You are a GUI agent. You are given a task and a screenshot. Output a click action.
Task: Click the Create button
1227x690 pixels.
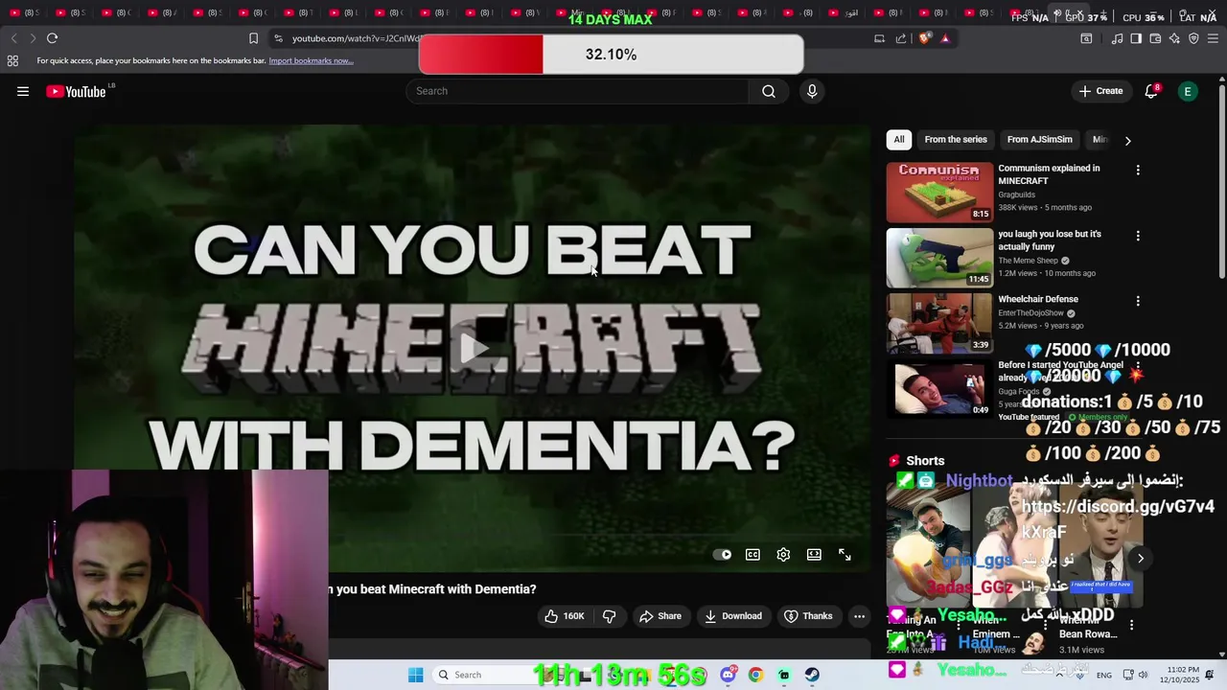click(x=1100, y=91)
